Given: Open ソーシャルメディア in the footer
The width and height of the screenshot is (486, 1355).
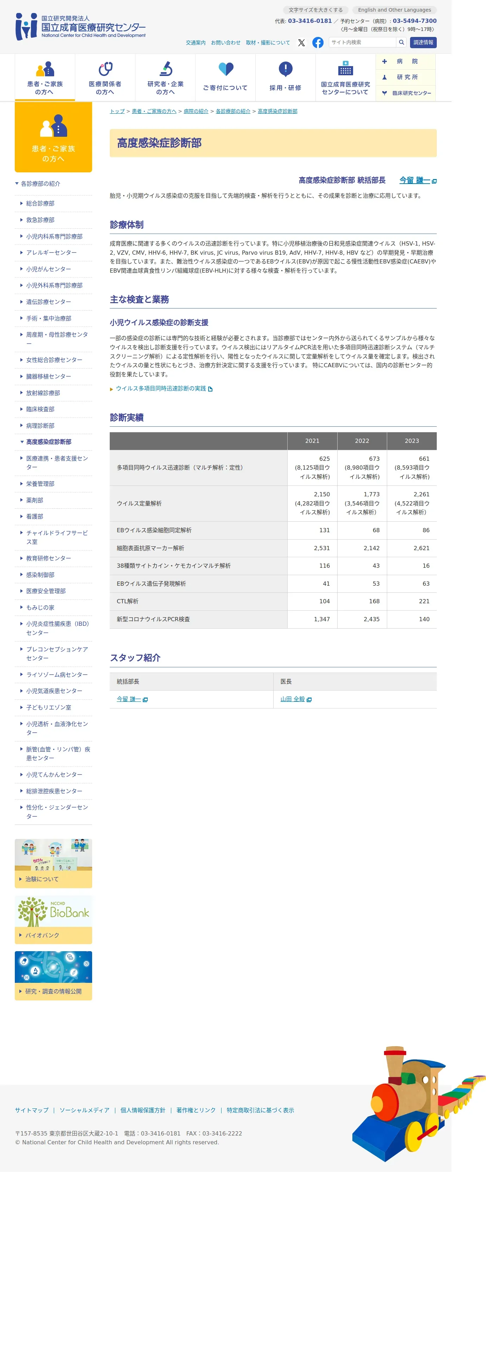Looking at the screenshot, I should coord(84,1111).
